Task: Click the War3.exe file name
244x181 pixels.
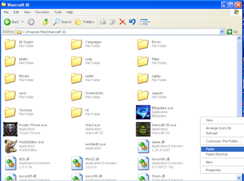Action: click(x=92, y=125)
